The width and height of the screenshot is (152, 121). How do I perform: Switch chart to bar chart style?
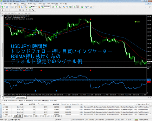(53, 7)
